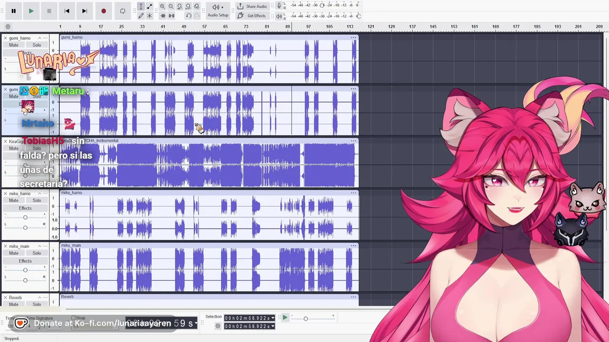Image resolution: width=609 pixels, height=342 pixels.
Task: Mute the Reverb track
Action: click(x=14, y=304)
